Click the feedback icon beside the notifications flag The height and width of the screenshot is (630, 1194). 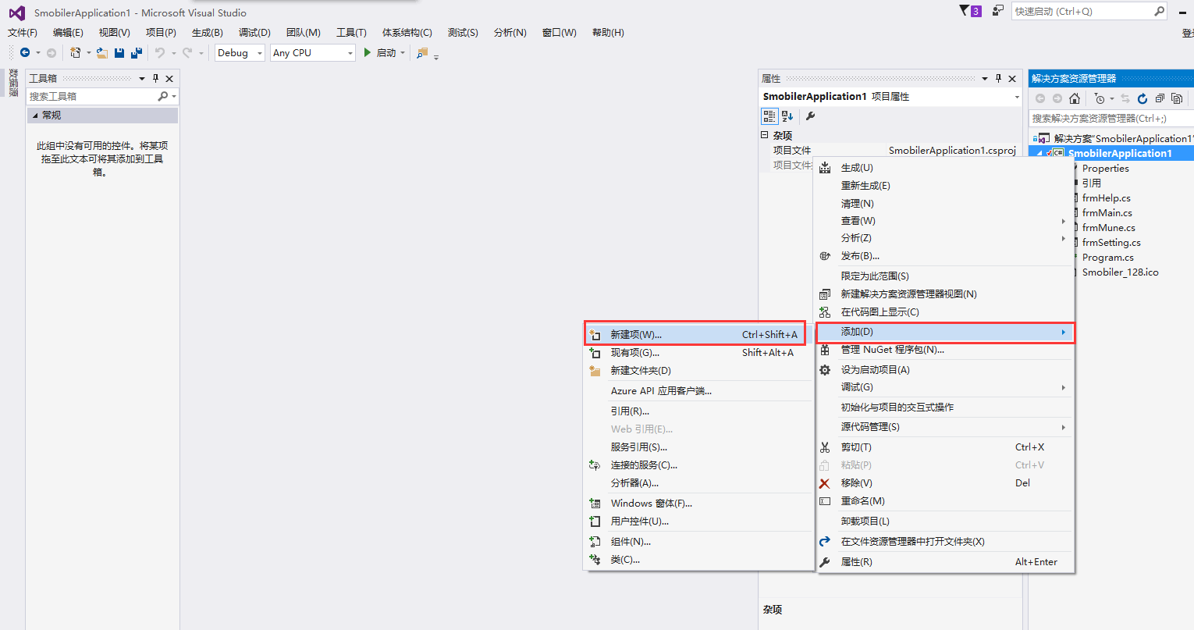pyautogui.click(x=997, y=11)
